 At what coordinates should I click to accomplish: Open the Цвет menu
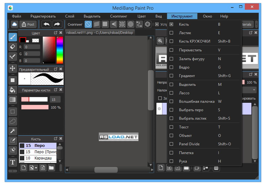[x=142, y=16]
